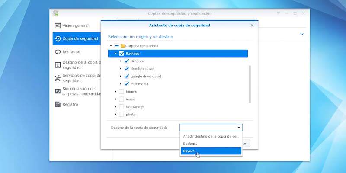Uncheck the dropbox david checkbox
The image size is (346, 173).
click(126, 69)
